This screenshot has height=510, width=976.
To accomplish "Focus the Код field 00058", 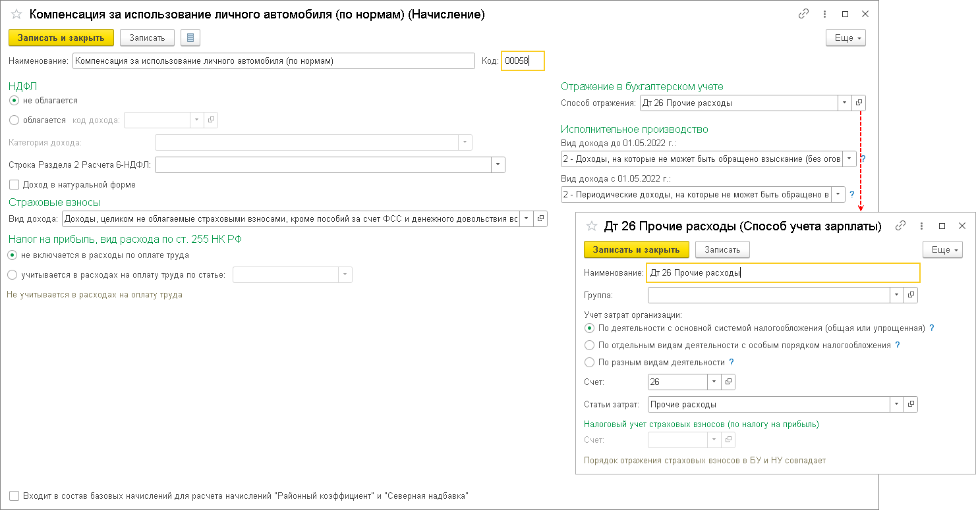I will coord(523,61).
